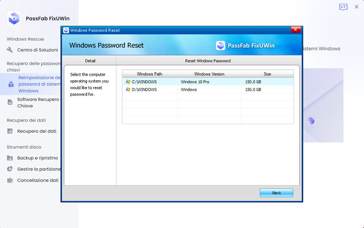Click the Select the computer operating system instruction text

click(89, 84)
